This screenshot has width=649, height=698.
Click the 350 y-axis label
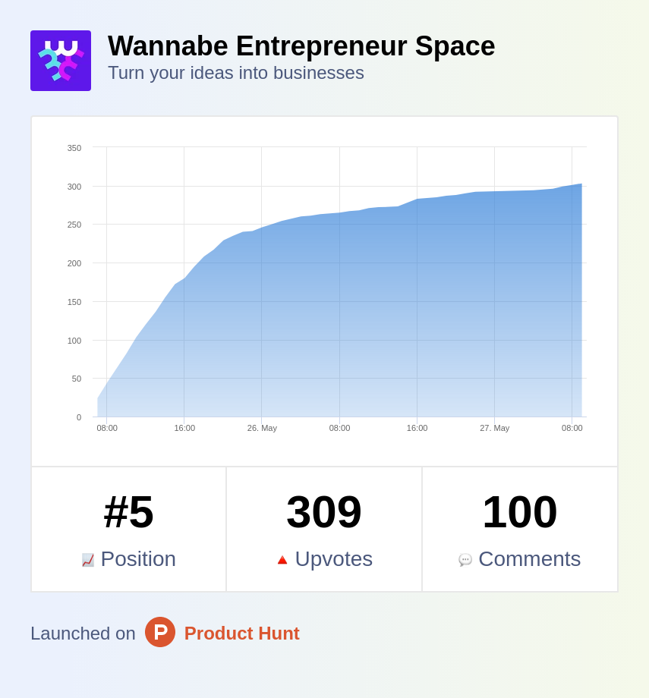74,148
